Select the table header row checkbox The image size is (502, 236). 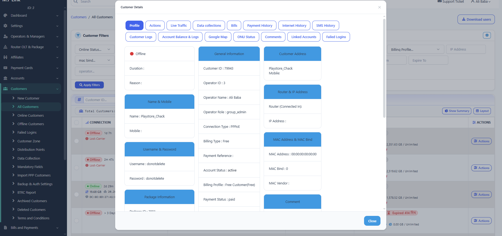click(x=77, y=122)
